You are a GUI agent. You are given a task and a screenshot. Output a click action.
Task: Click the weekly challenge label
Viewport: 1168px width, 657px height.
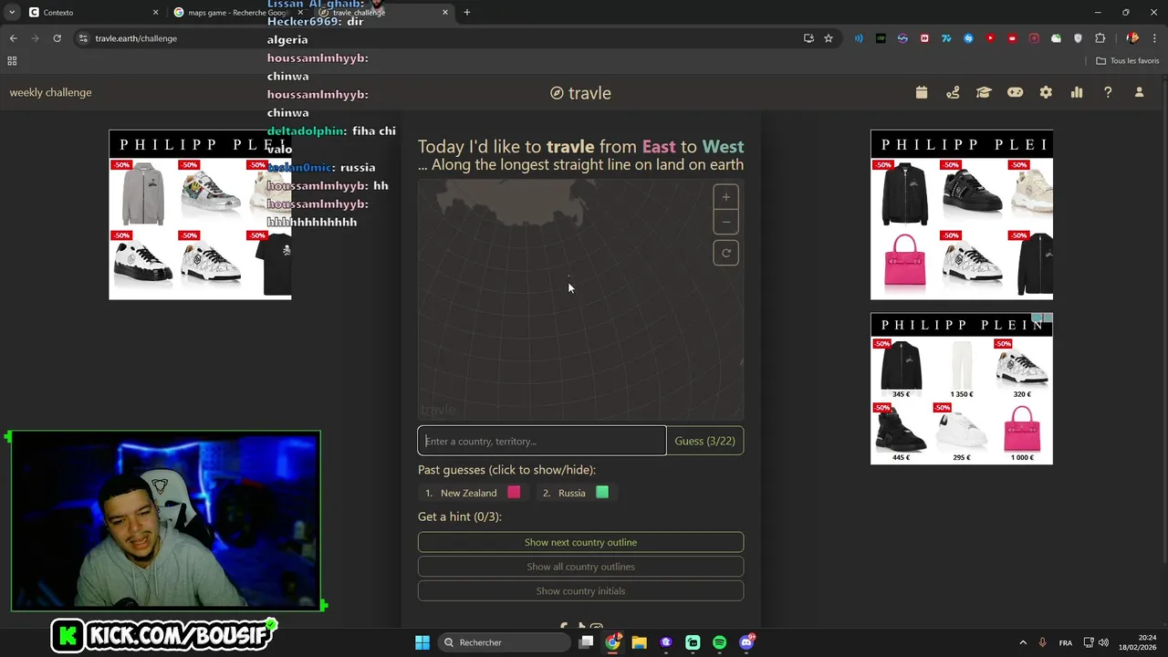point(50,92)
